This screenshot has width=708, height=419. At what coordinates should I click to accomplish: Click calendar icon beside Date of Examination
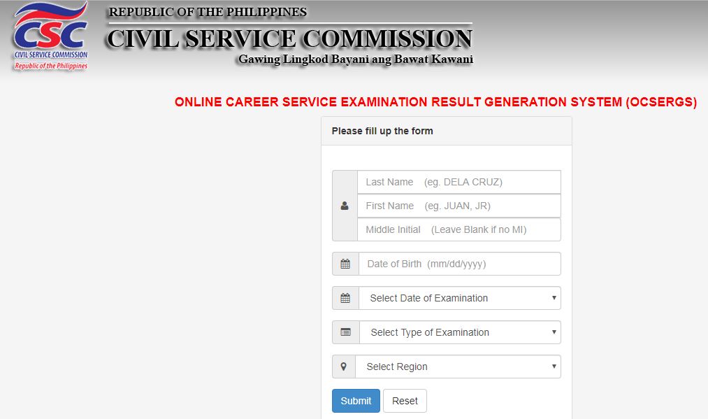pos(345,298)
